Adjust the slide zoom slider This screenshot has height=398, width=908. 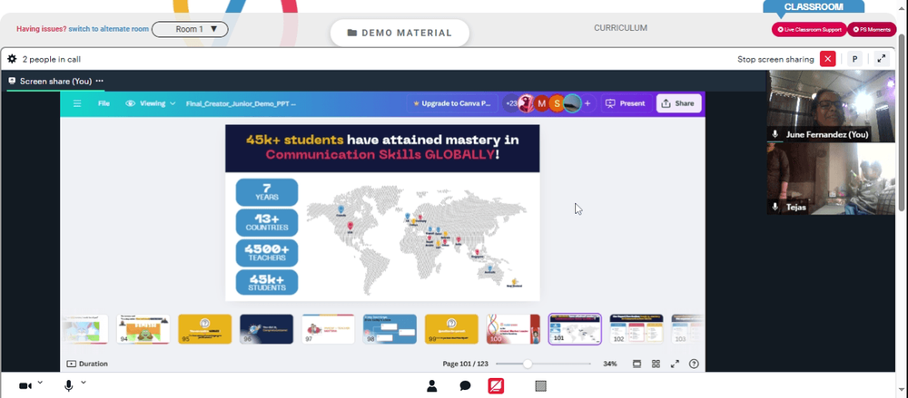[527, 364]
